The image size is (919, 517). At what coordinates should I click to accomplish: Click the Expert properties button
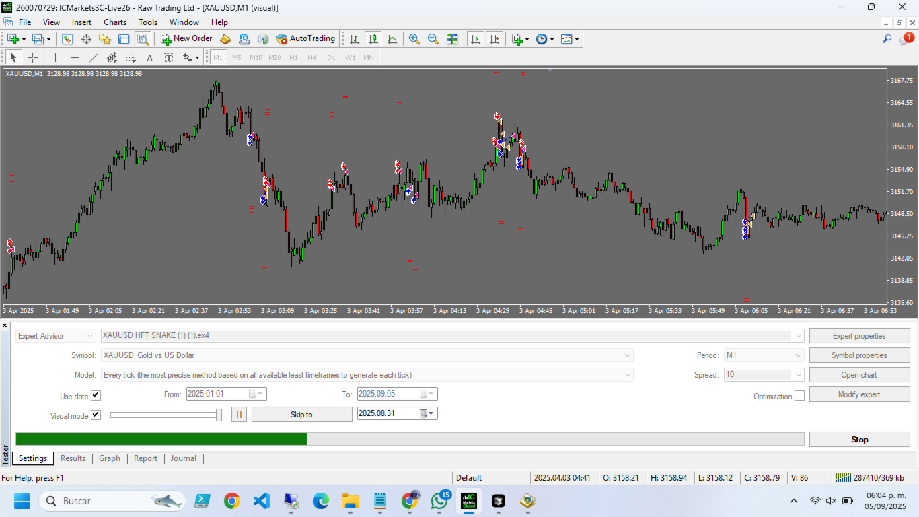(x=859, y=335)
